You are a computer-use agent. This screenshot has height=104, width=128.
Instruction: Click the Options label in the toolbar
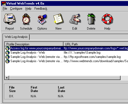pos(42,29)
